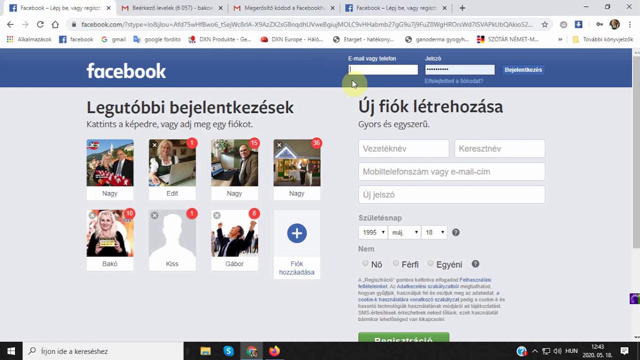Open the Chrome profile avatar
The image size is (640, 360).
coord(614,24)
